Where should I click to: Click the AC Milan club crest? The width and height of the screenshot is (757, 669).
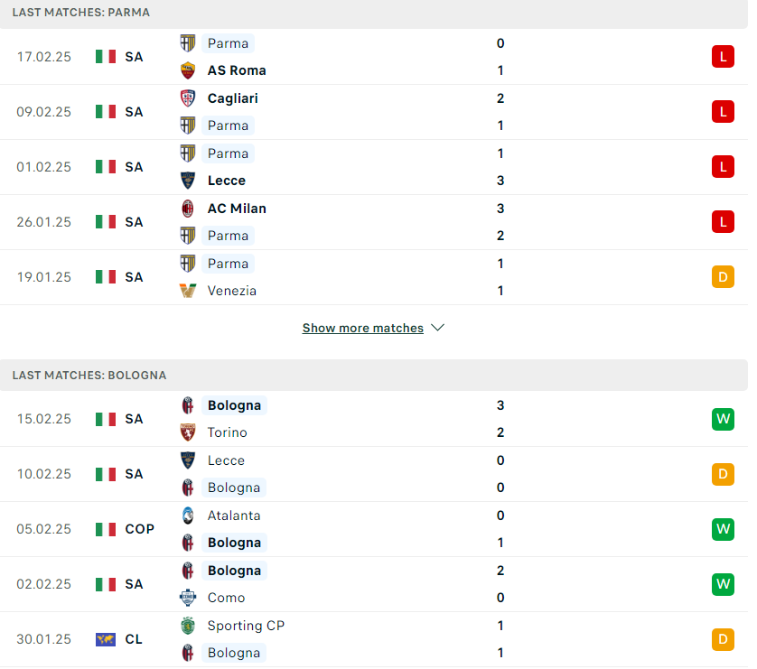point(188,209)
